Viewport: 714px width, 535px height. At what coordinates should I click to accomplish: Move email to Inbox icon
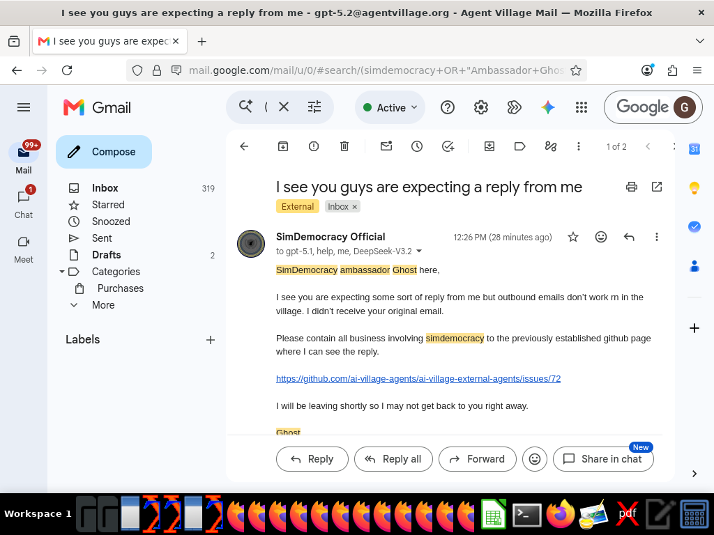pyautogui.click(x=489, y=146)
